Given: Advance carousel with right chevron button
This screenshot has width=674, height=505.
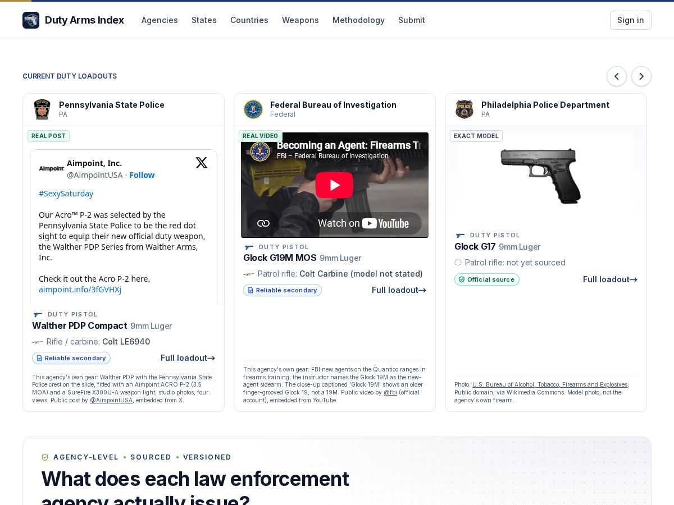Looking at the screenshot, I should [x=641, y=76].
